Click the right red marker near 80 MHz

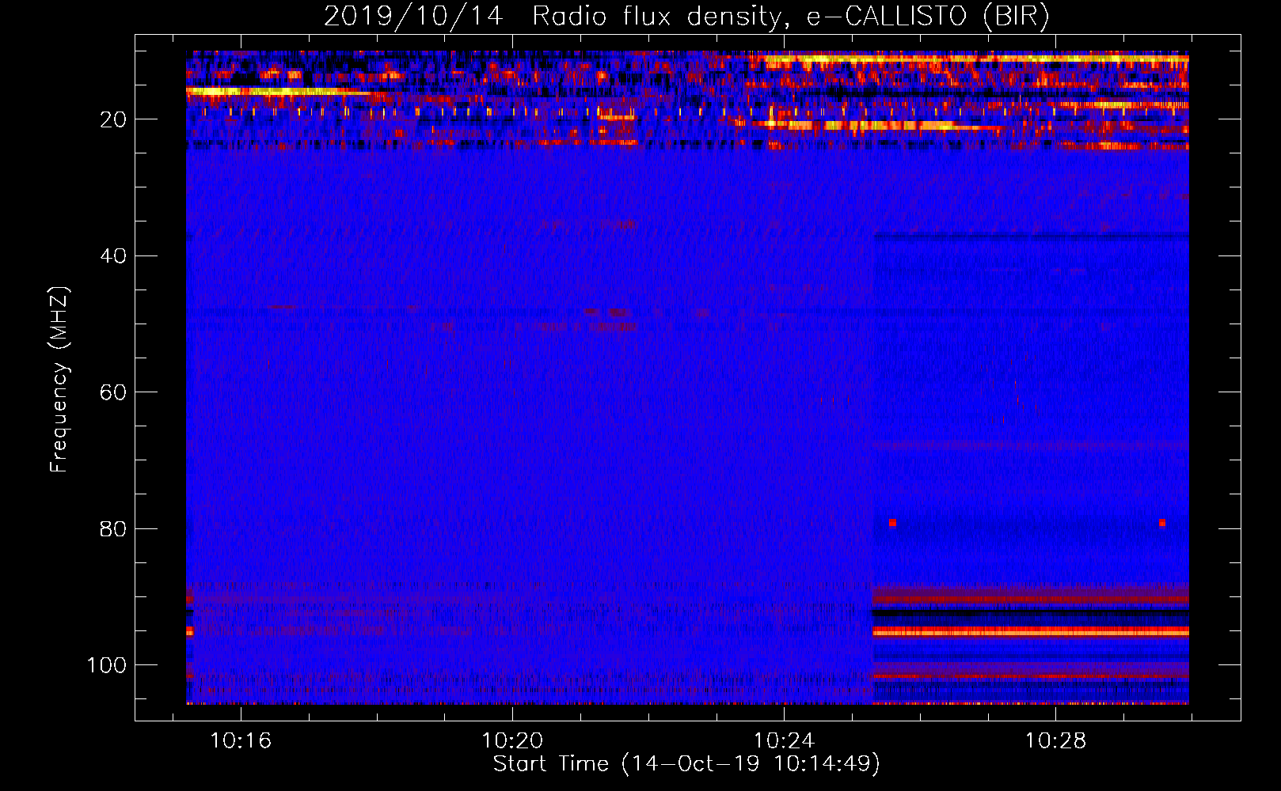tap(1161, 523)
